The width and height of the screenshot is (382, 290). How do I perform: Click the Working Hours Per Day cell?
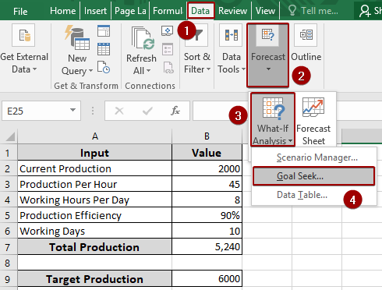tap(94, 200)
